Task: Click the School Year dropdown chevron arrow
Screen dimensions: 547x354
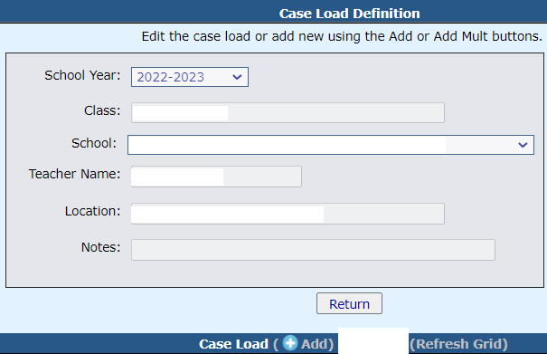Action: [x=237, y=77]
